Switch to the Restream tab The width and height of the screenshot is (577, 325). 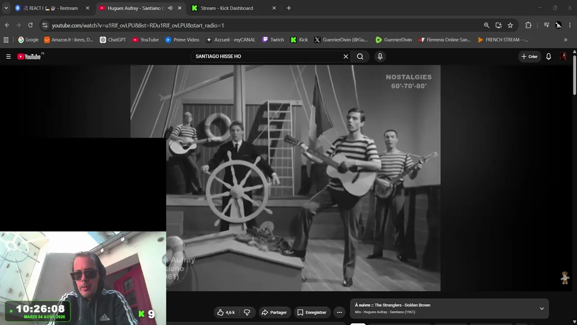click(52, 8)
